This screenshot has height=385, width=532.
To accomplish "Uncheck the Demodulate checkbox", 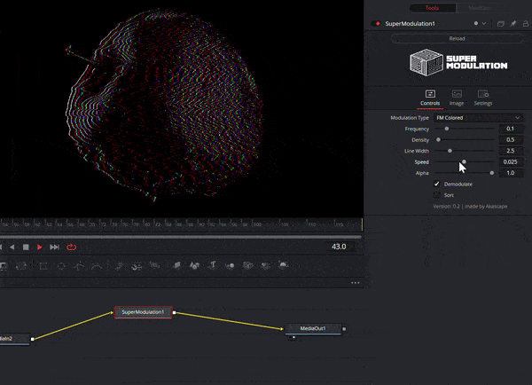I will (x=436, y=184).
